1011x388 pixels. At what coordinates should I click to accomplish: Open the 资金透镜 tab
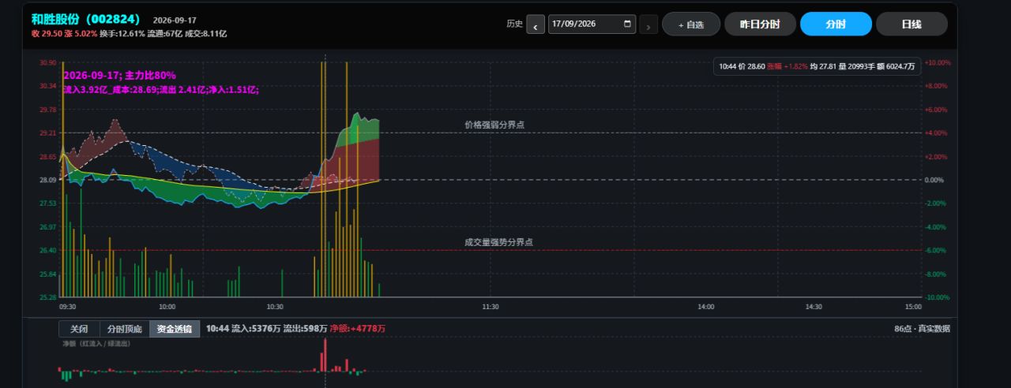click(x=175, y=329)
